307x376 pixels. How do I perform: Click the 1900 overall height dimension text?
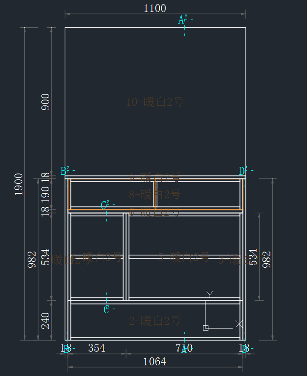tap(19, 184)
